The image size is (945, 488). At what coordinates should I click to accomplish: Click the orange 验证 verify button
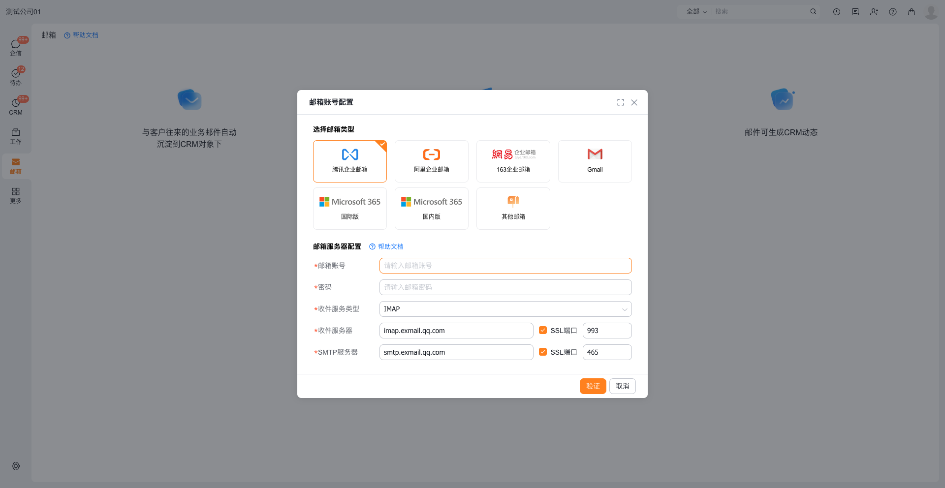click(x=593, y=386)
